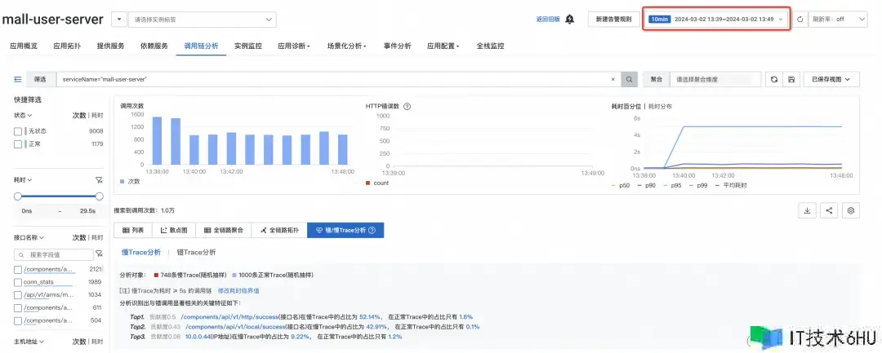Click the share icon above the analysis panel

pos(829,210)
